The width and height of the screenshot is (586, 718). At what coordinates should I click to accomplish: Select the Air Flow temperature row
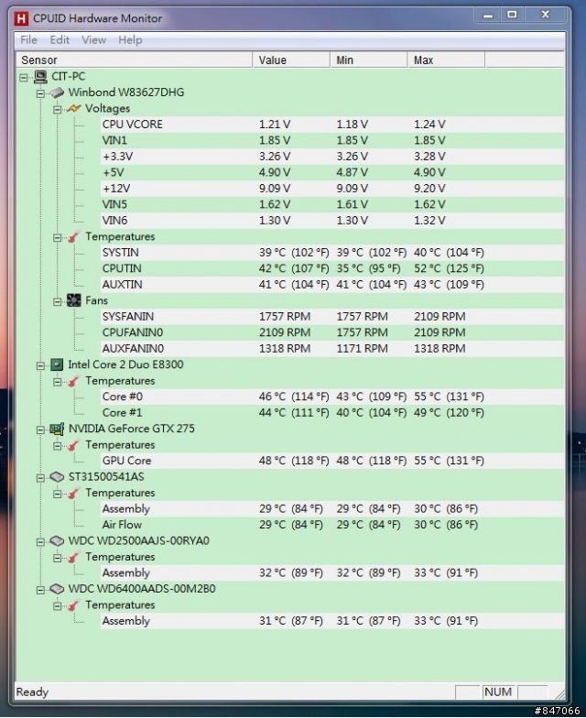point(332,526)
